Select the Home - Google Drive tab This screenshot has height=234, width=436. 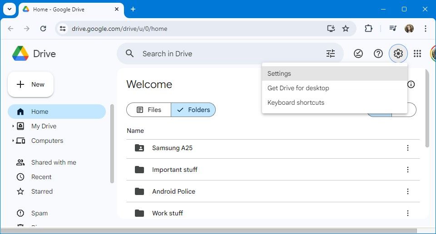[71, 10]
